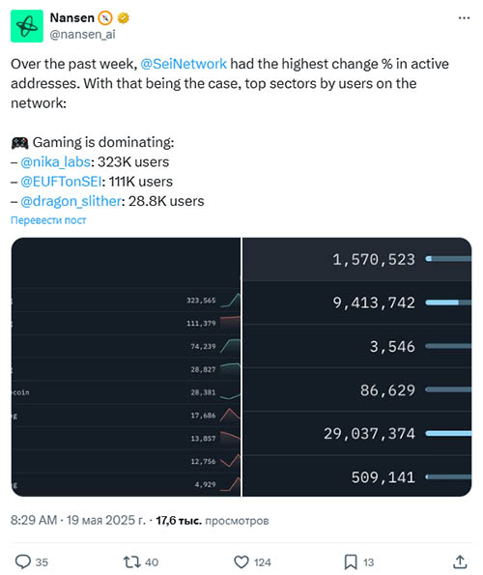Viewport: 483px width, 575px height.
Task: Click the reply speech bubble icon
Action: (23, 561)
